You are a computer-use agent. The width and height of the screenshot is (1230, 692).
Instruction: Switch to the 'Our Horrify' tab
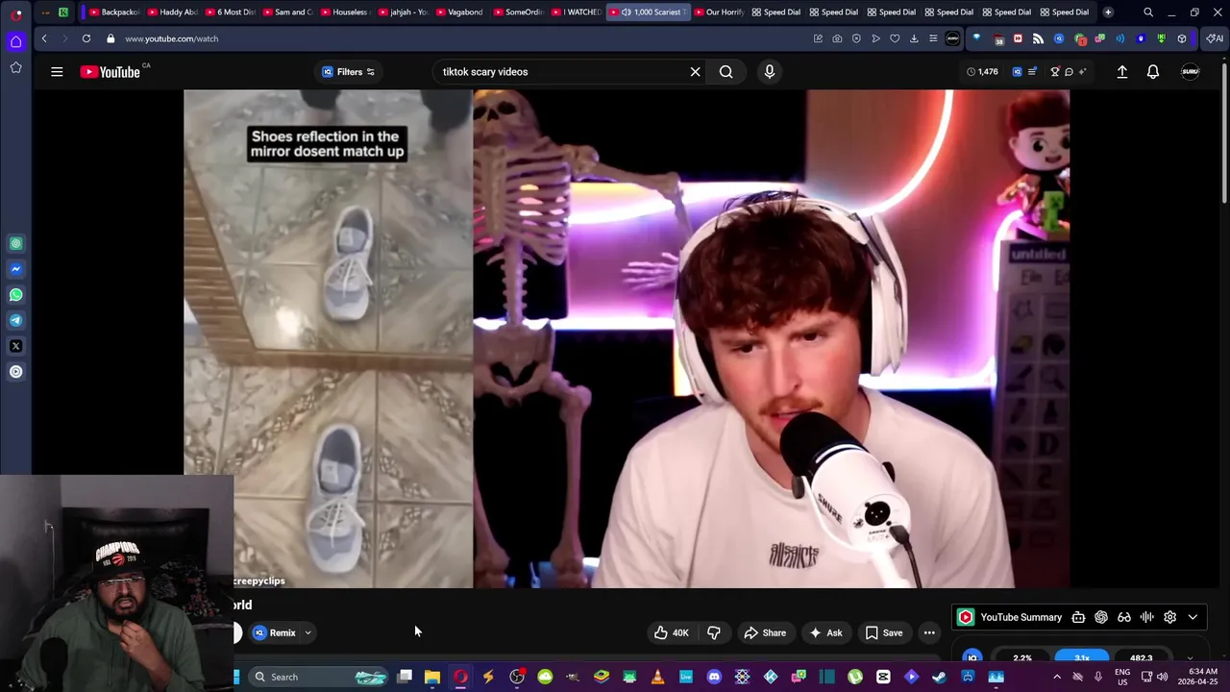pyautogui.click(x=718, y=12)
